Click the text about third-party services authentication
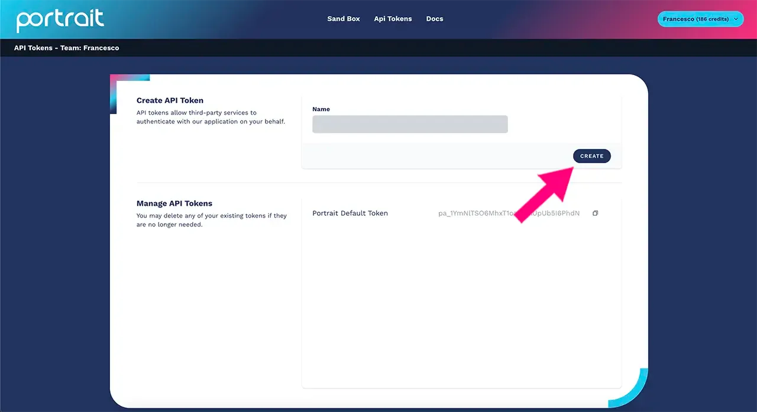Screen dimensions: 757x412 tap(211, 117)
